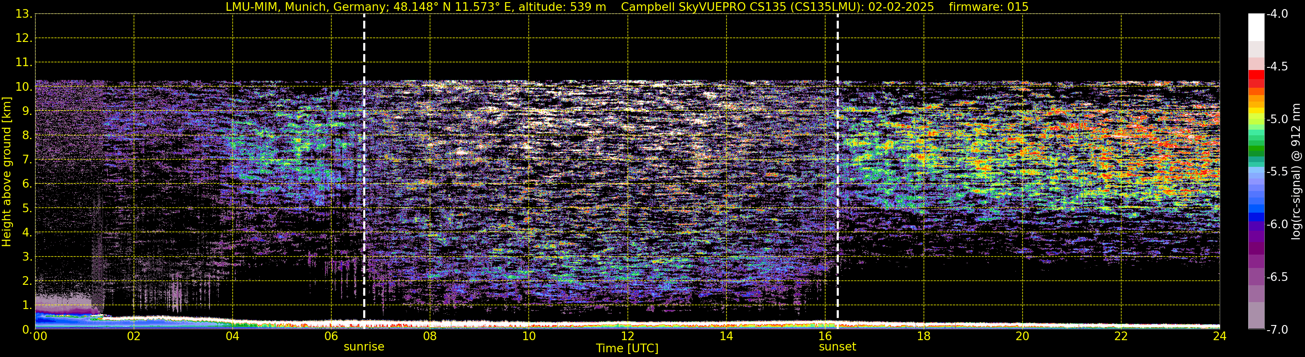Screen dimensions: 1305x357
Task: Click the white top segment of the colorbar
Action: [x=1257, y=27]
